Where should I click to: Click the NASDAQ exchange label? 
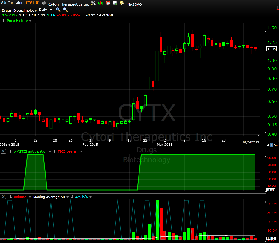coord(135,4)
